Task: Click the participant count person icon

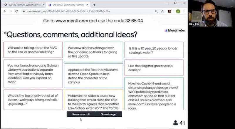Action: coord(175,123)
